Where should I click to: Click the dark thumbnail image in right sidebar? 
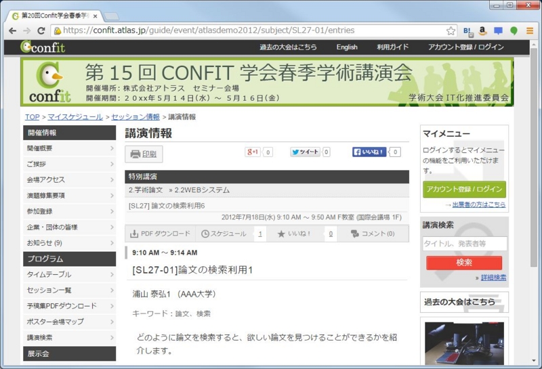pos(464,343)
